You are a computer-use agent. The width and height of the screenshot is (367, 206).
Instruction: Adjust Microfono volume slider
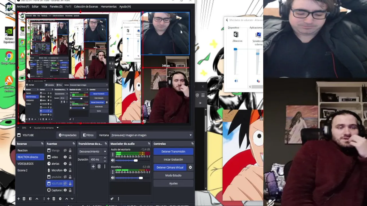click(141, 178)
